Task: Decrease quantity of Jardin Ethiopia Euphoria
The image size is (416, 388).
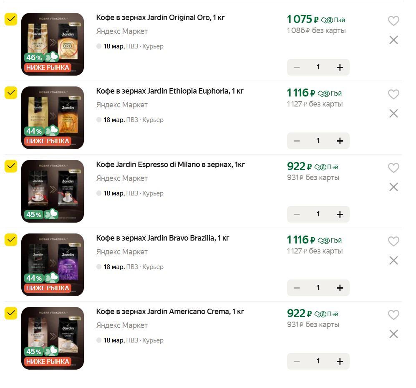Action: coord(297,141)
